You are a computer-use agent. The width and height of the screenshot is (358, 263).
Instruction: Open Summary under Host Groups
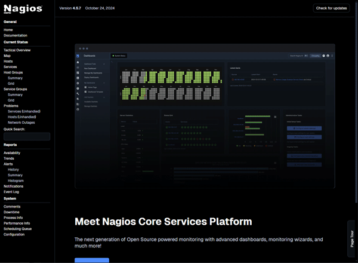click(x=16, y=78)
